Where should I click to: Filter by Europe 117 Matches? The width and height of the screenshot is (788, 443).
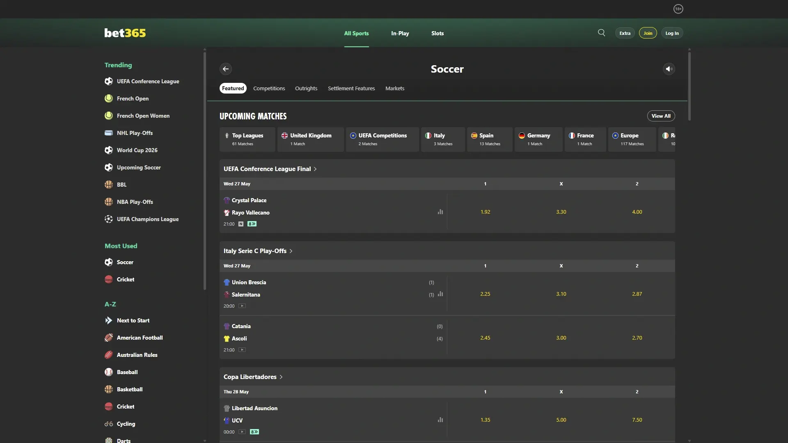[632, 139]
